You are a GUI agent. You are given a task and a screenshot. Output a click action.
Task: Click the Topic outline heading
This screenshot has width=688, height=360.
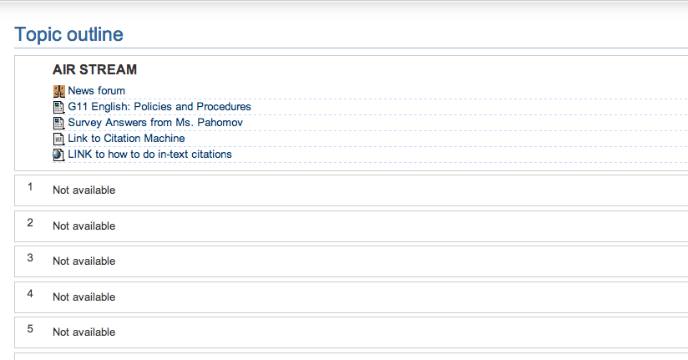68,34
